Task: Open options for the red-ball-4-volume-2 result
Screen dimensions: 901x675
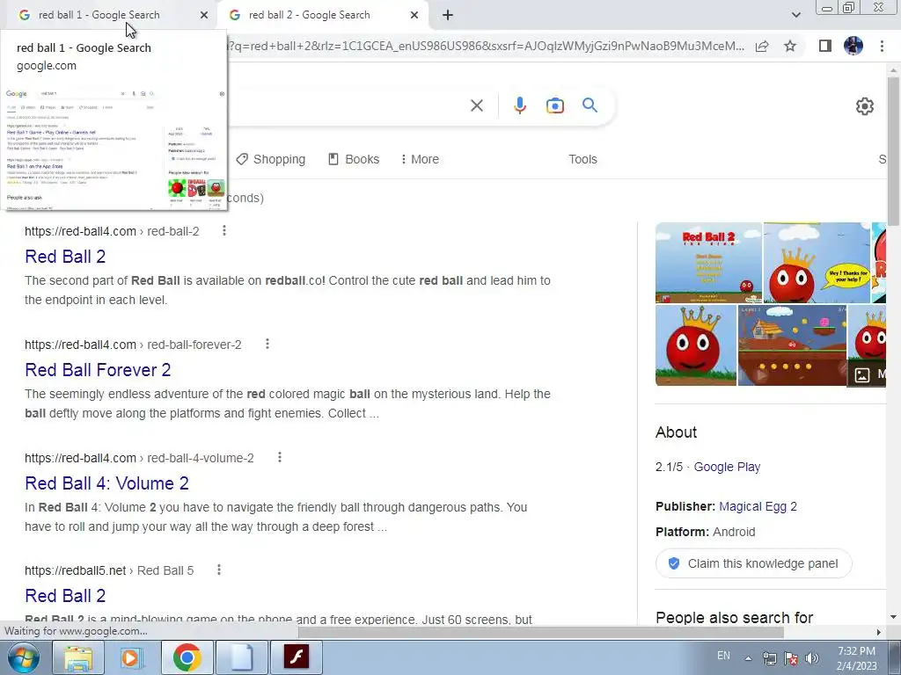Action: pyautogui.click(x=279, y=457)
